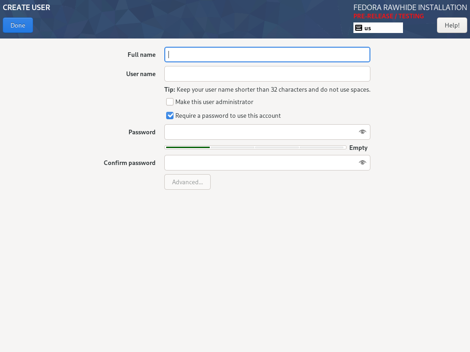Open the Help! button
The image size is (470, 352).
point(452,26)
